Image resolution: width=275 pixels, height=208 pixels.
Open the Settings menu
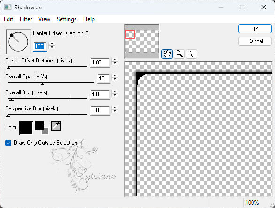pos(67,19)
